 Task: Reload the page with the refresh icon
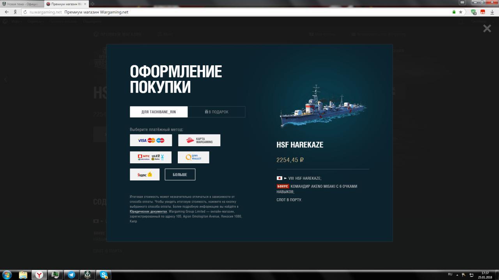click(x=25, y=12)
